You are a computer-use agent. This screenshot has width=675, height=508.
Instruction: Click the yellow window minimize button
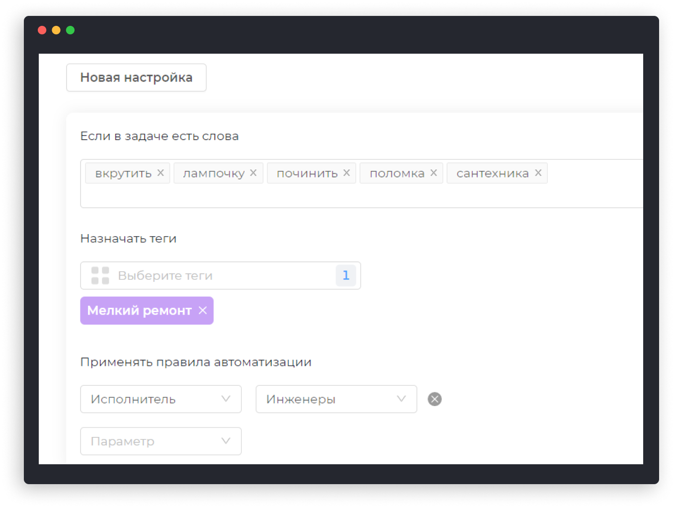tap(56, 30)
